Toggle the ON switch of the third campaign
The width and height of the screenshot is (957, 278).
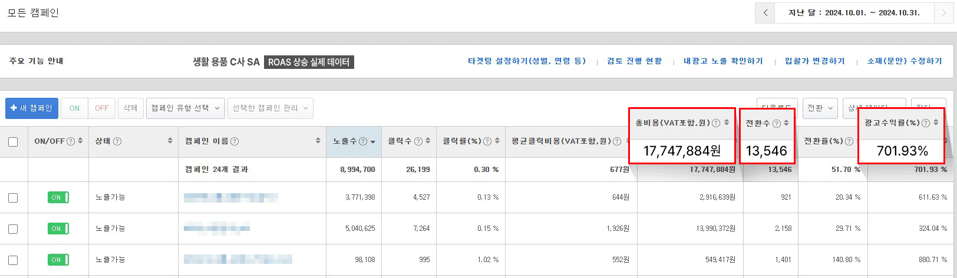(x=58, y=260)
